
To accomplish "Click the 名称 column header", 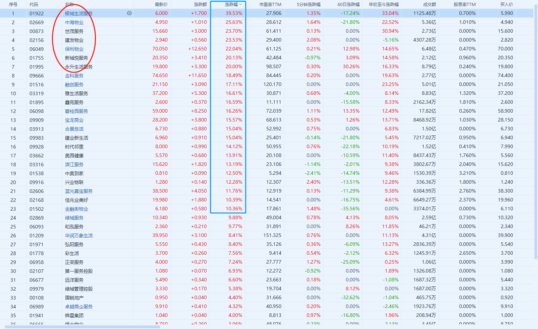I will point(69,5).
